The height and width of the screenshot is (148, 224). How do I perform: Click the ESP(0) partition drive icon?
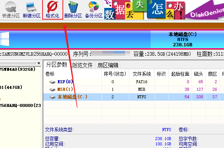[x=52, y=82]
